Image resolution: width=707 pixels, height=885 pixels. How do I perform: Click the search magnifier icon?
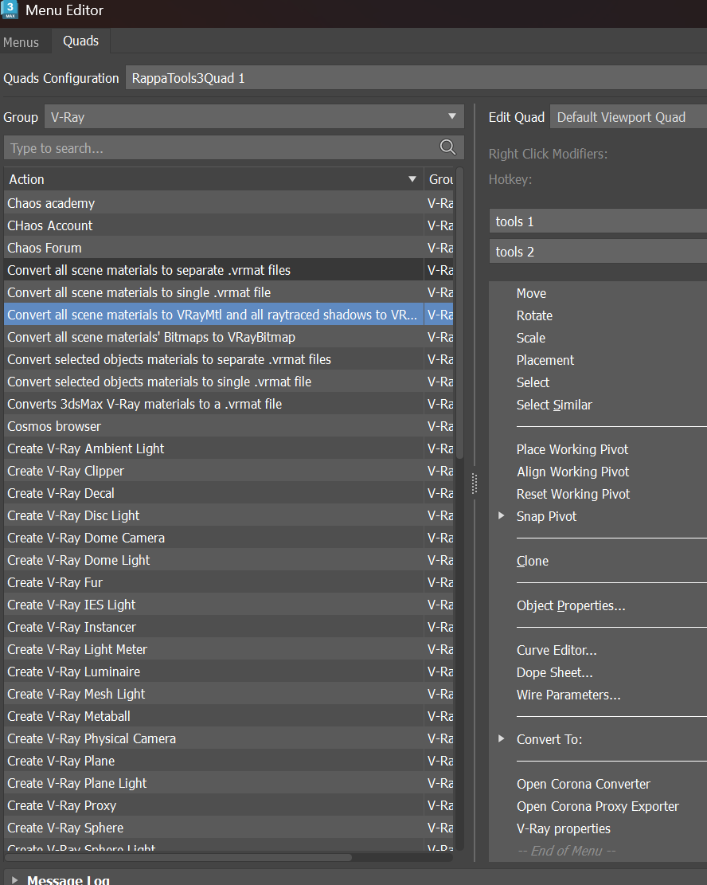(447, 147)
